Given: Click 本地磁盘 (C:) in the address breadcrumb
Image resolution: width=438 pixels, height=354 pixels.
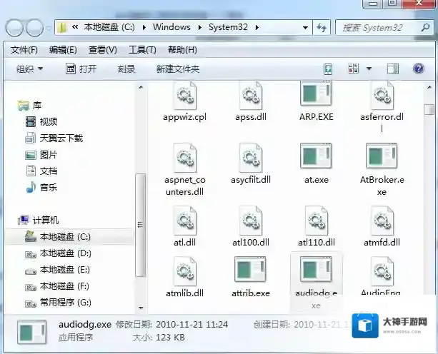Looking at the screenshot, I should click(x=109, y=27).
